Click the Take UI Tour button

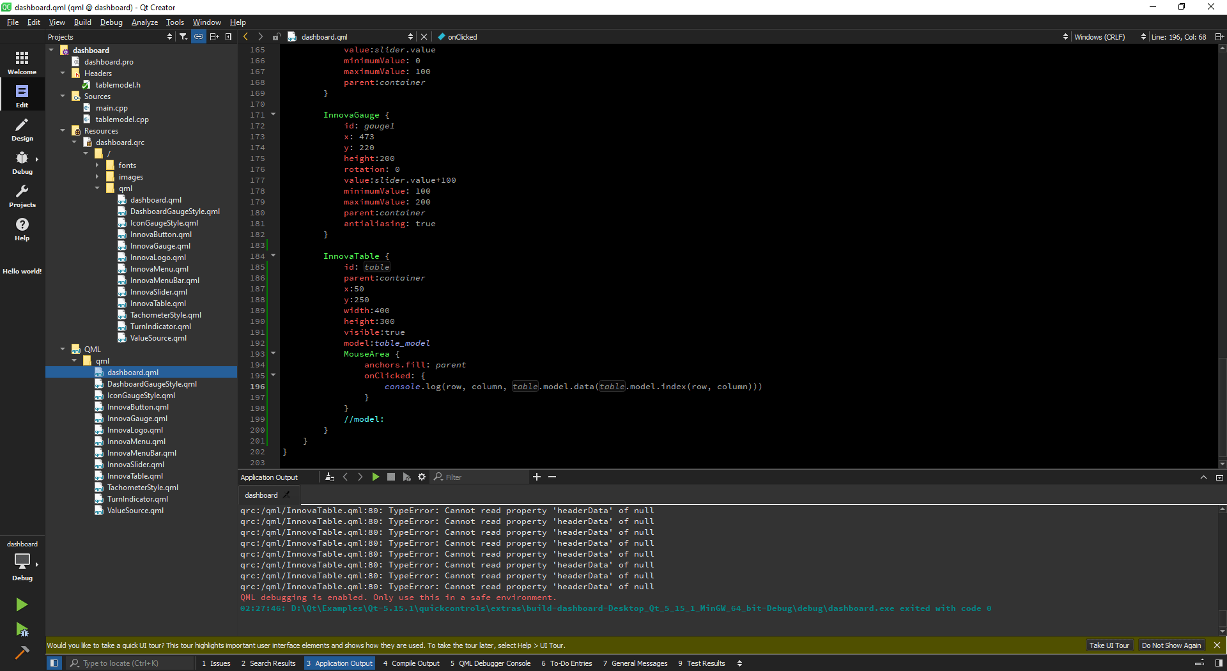(1110, 645)
